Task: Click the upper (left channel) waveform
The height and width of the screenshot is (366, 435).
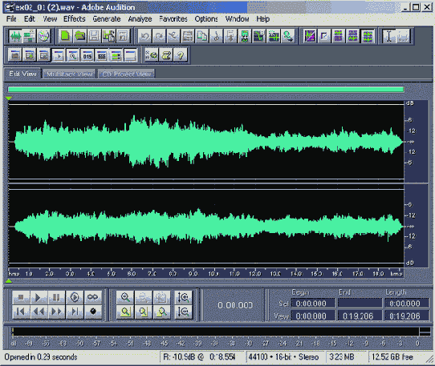Action: (205, 142)
